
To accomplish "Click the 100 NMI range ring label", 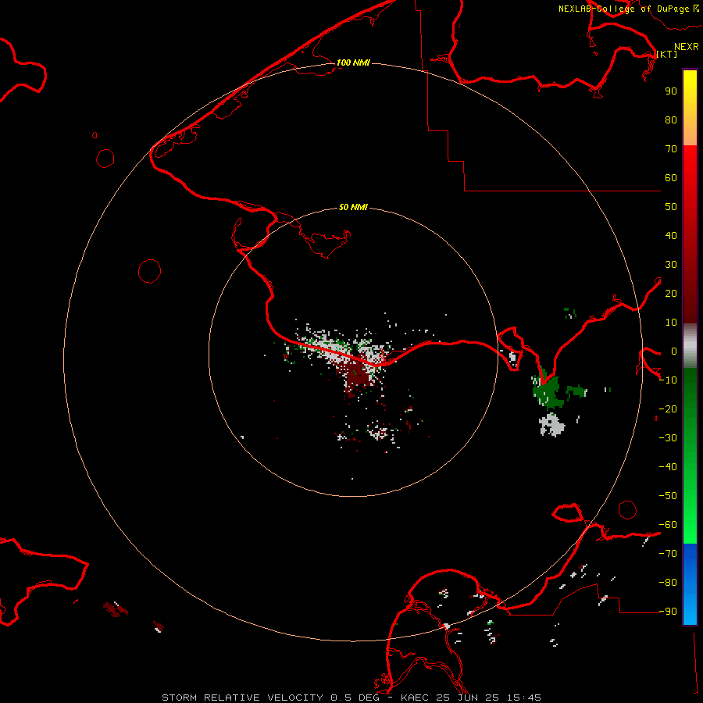I will click(353, 62).
